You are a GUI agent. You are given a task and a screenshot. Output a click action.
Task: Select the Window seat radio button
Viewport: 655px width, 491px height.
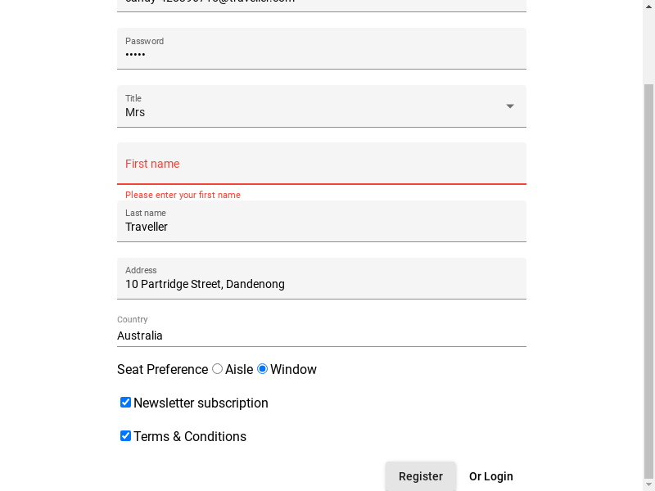point(263,369)
